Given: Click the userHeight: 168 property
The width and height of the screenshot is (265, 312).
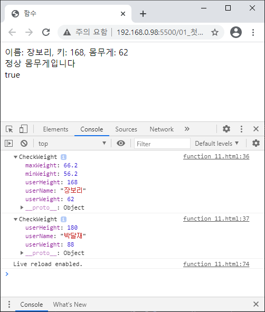Looking at the screenshot, I should [51, 182].
